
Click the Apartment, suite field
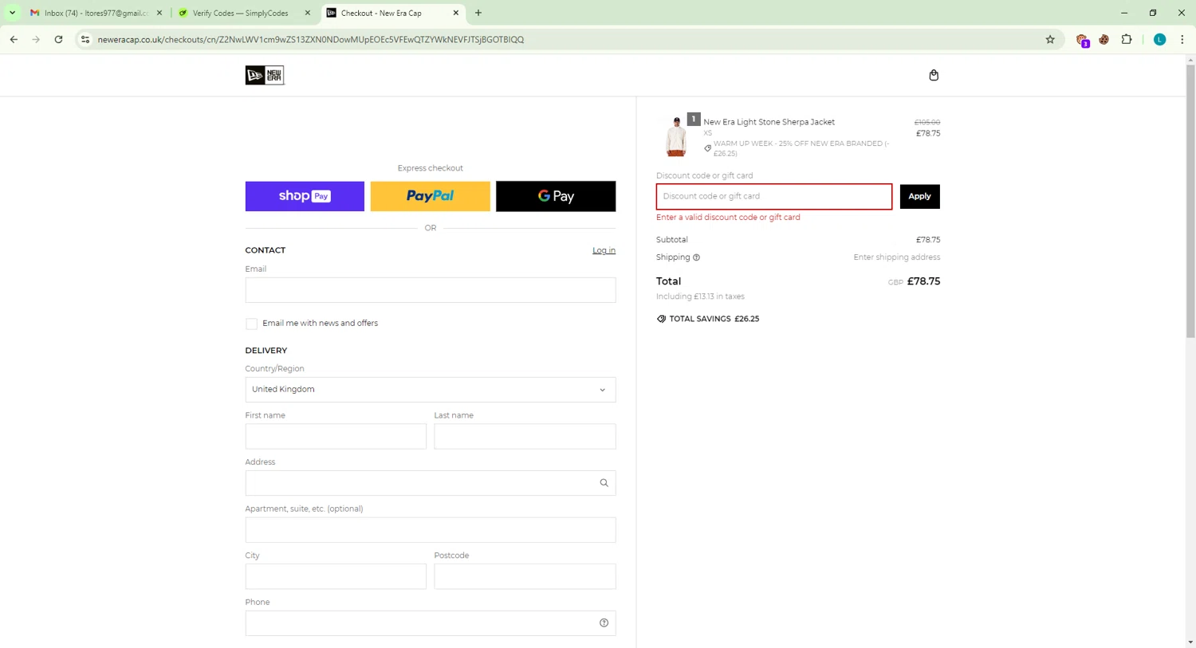click(431, 530)
